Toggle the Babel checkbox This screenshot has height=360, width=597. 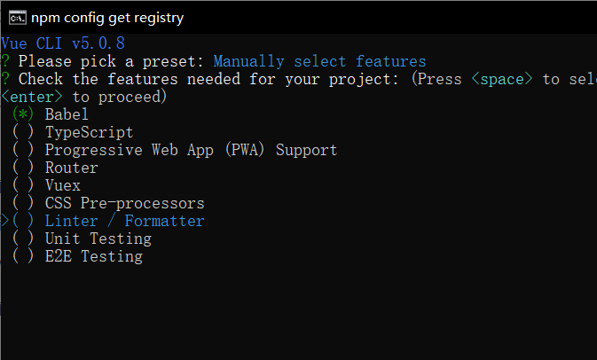23,114
